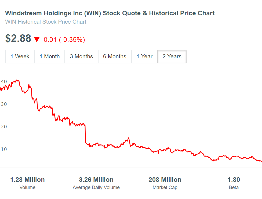This screenshot has width=262, height=199.
Task: Select the 1 Year chart range
Action: (x=144, y=56)
